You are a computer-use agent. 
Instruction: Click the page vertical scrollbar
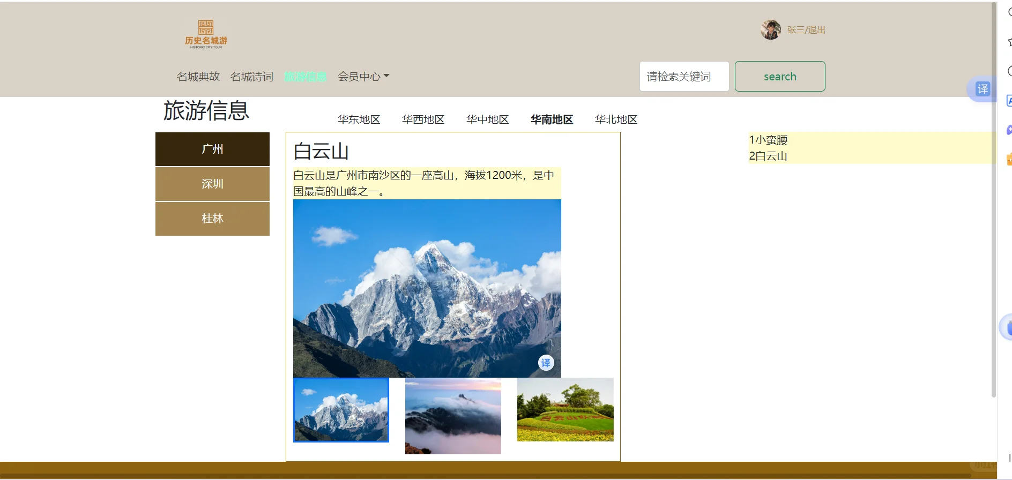993,199
